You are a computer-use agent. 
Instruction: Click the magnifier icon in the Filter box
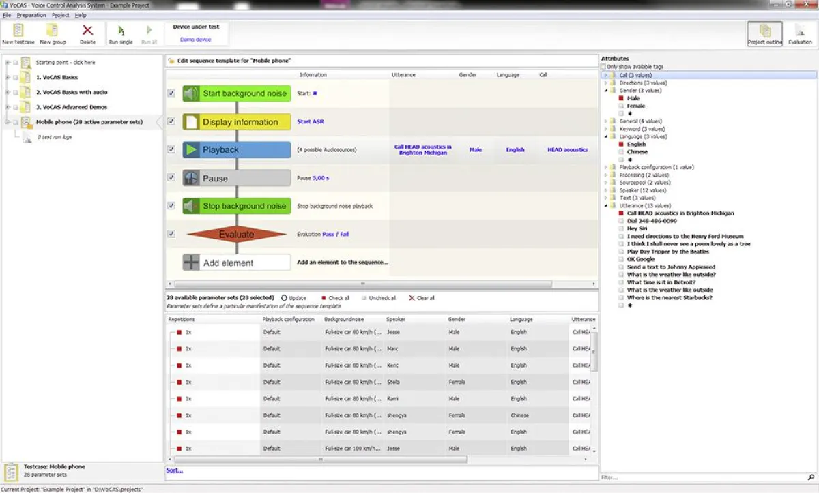pos(811,477)
